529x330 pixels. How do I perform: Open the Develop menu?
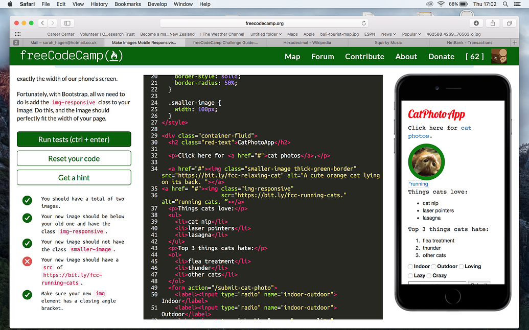tap(157, 4)
